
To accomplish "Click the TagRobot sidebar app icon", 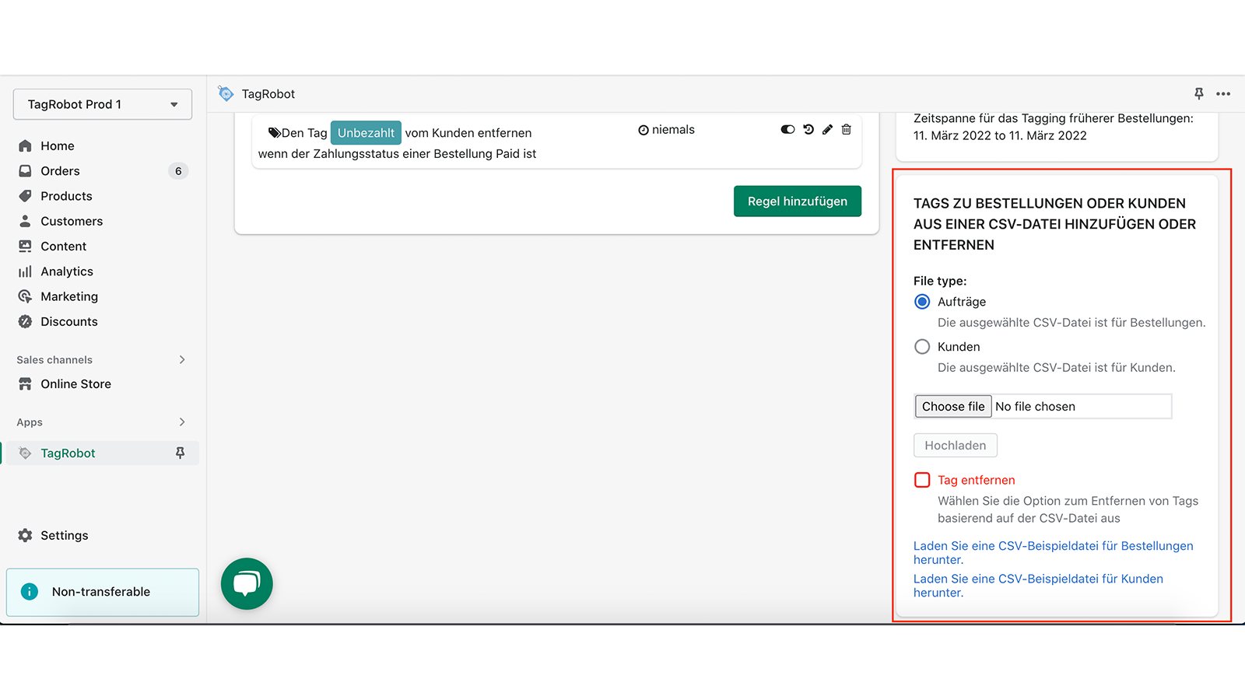I will click(x=25, y=453).
